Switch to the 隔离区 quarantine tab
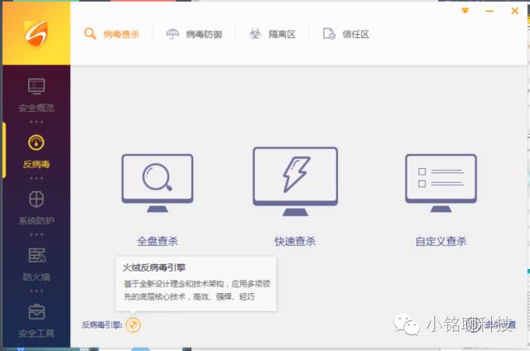 click(x=272, y=34)
